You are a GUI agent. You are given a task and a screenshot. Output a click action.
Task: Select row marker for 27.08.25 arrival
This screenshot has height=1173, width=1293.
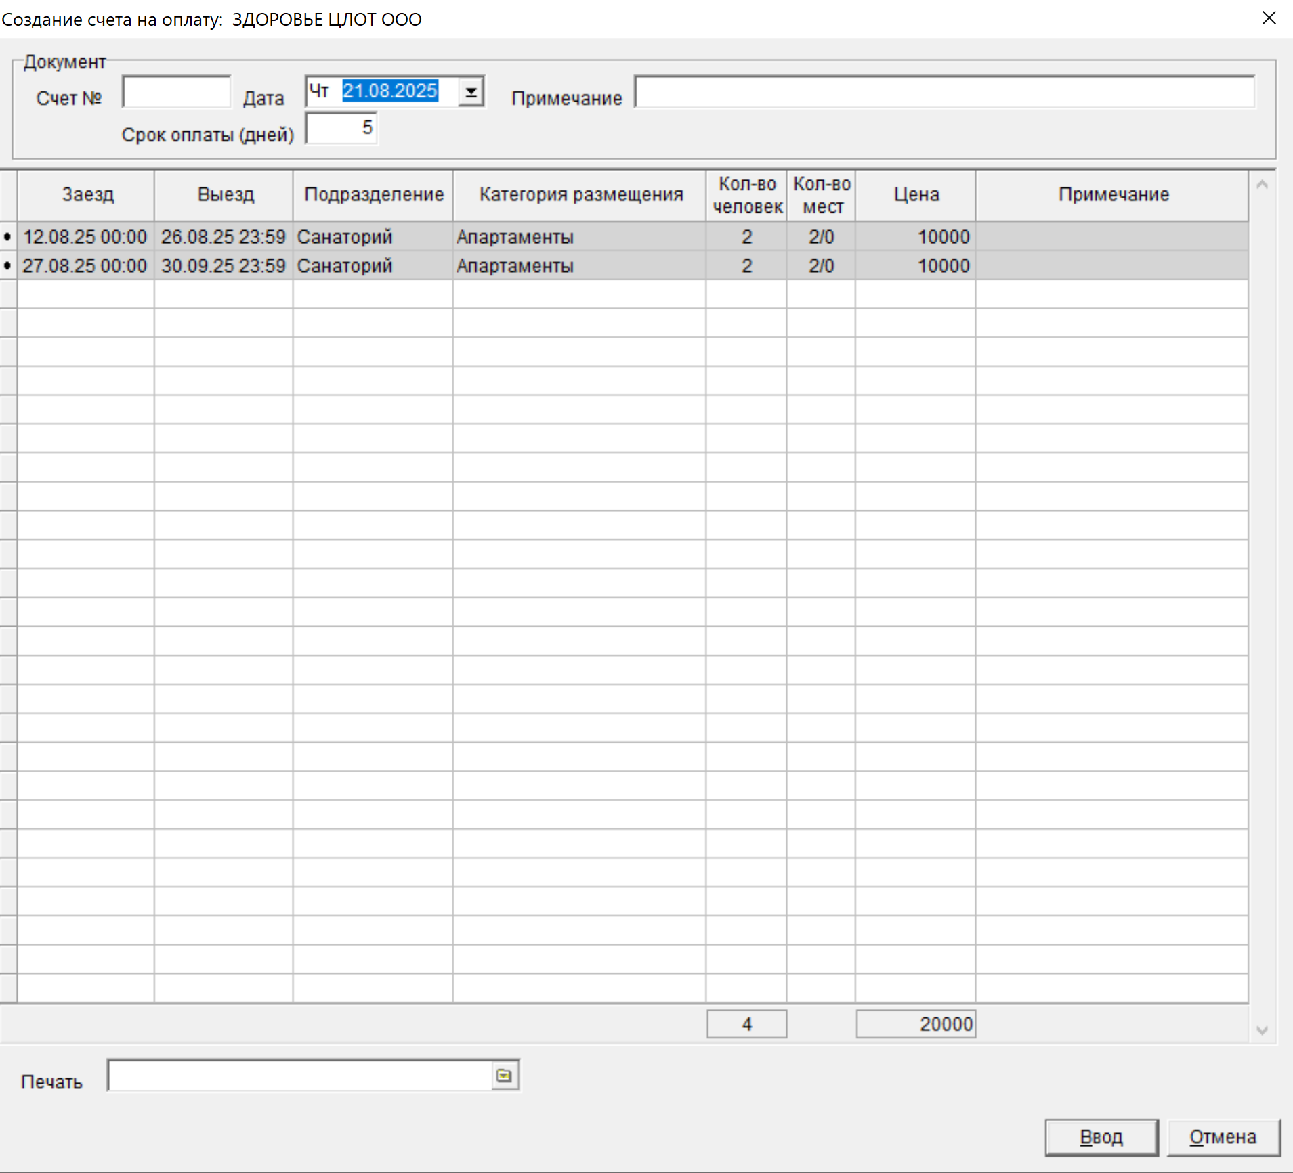[8, 266]
